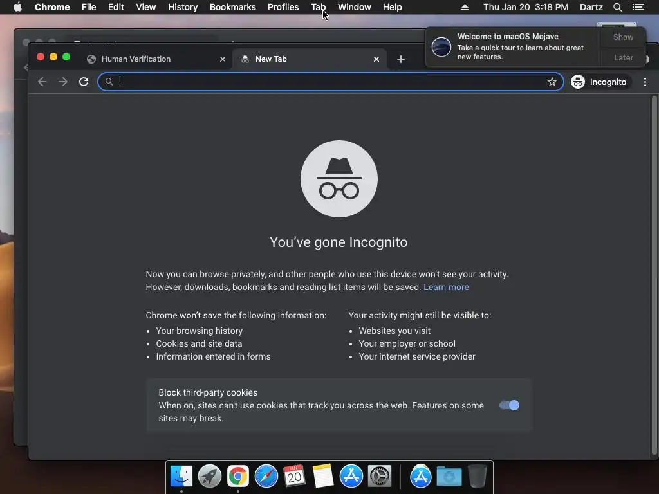Open the Apple menu
Image resolution: width=659 pixels, height=494 pixels.
(x=17, y=7)
